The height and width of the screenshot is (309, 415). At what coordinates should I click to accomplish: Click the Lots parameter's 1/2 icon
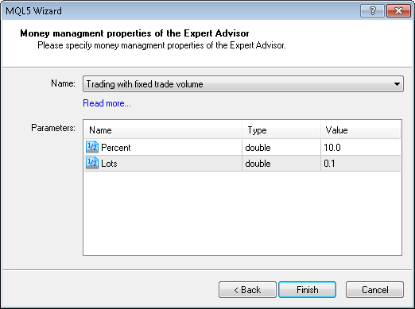coord(92,163)
